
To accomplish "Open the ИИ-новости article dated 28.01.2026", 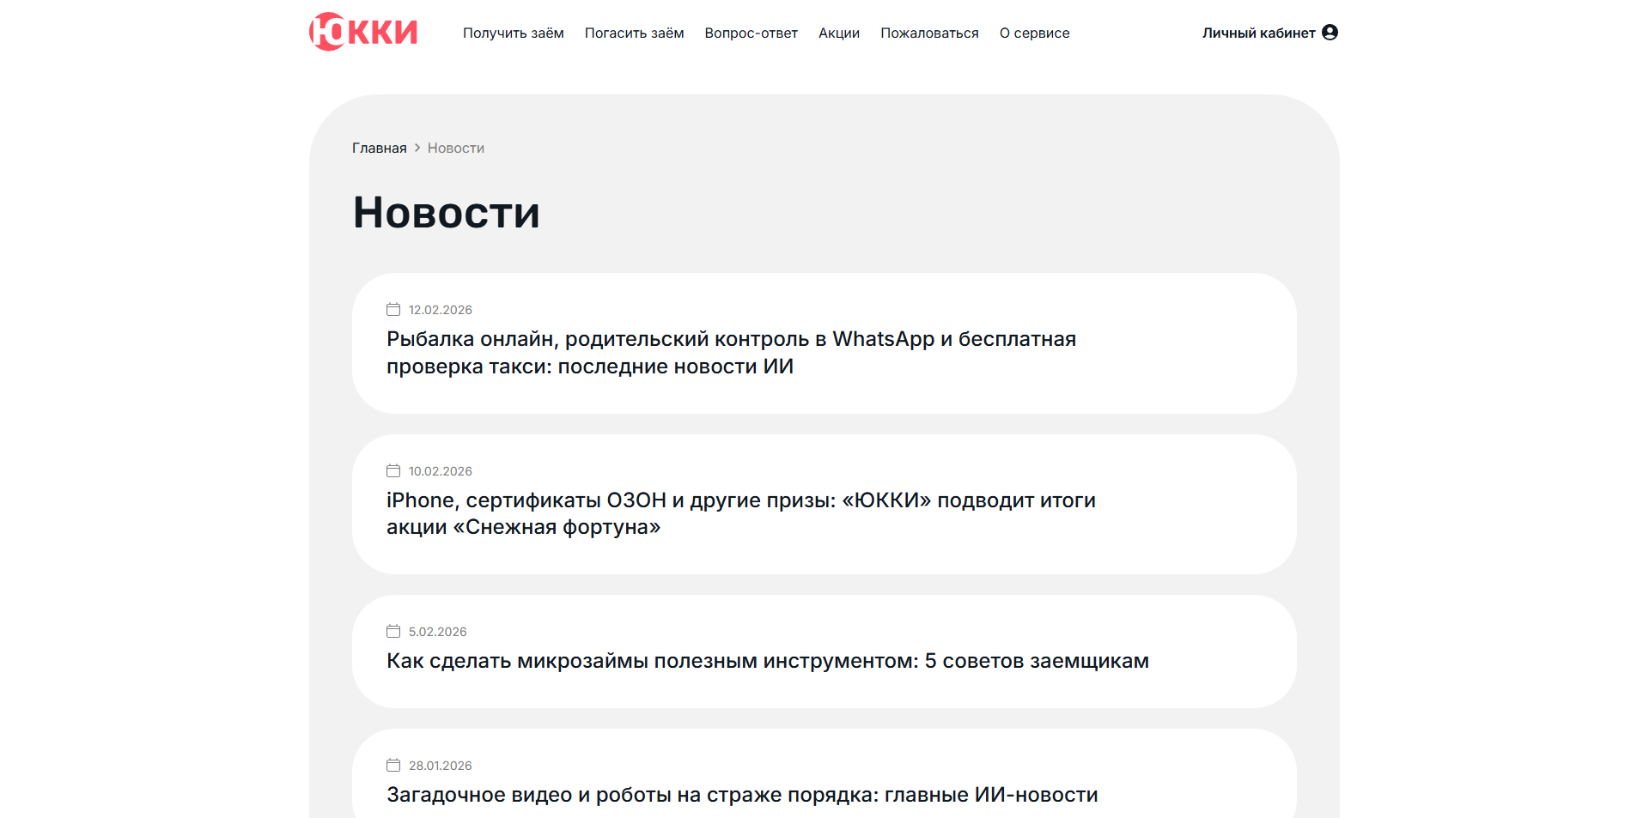I will tap(741, 795).
